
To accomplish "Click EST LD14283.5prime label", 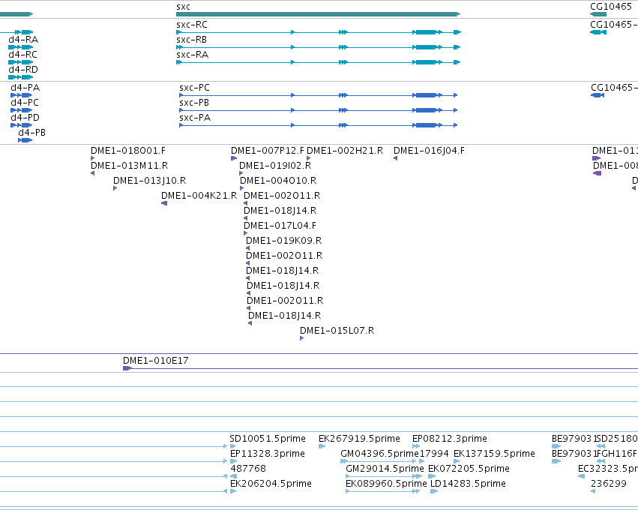I will pyautogui.click(x=468, y=484).
